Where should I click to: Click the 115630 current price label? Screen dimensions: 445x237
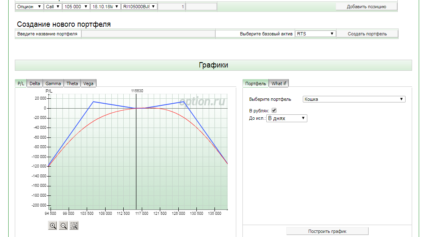tap(137, 91)
